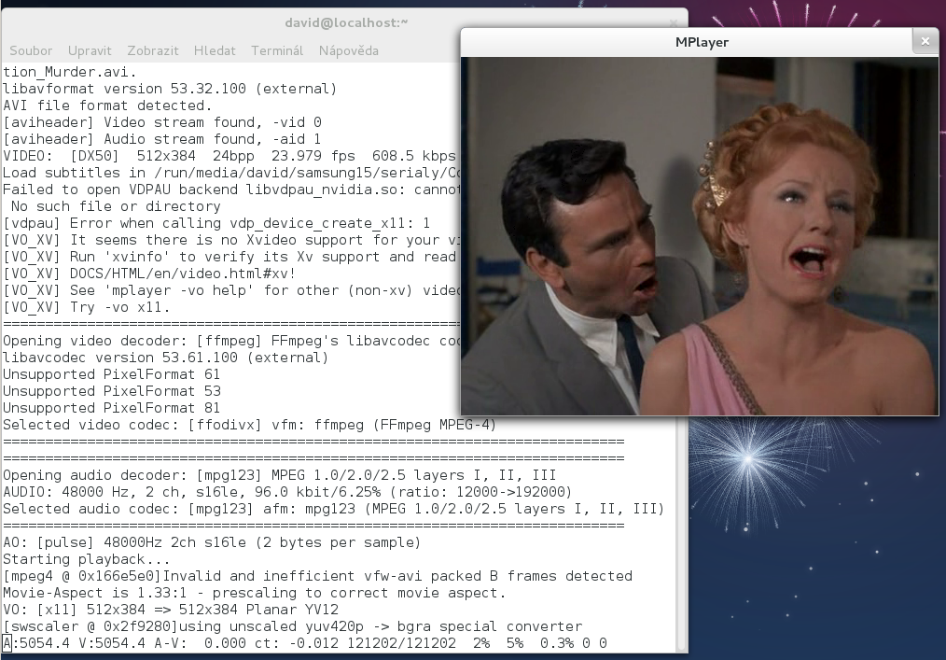This screenshot has width=946, height=660.
Task: Open the Zobrazit menu
Action: [153, 50]
